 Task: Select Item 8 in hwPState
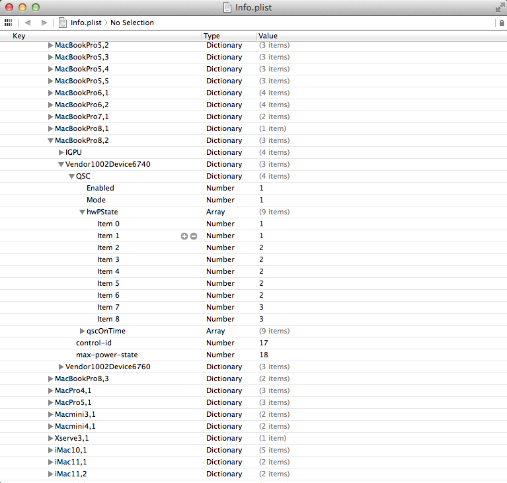tap(108, 319)
